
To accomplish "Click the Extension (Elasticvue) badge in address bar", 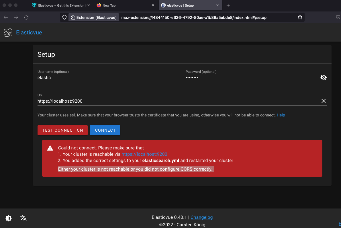I will pos(93,17).
